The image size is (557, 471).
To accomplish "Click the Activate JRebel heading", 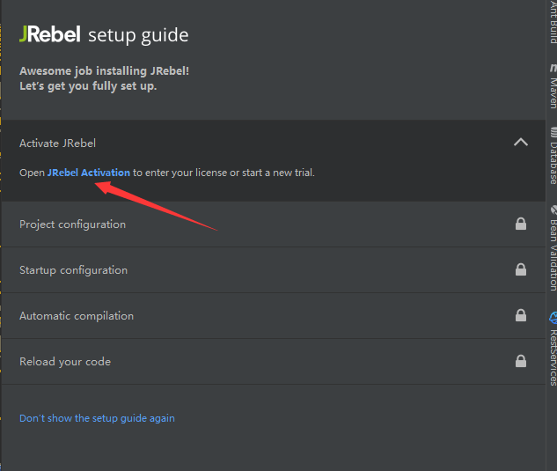I will point(57,144).
